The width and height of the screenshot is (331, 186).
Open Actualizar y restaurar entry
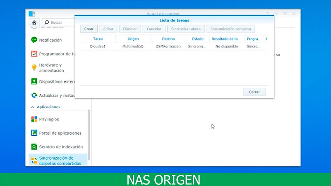(x=57, y=95)
